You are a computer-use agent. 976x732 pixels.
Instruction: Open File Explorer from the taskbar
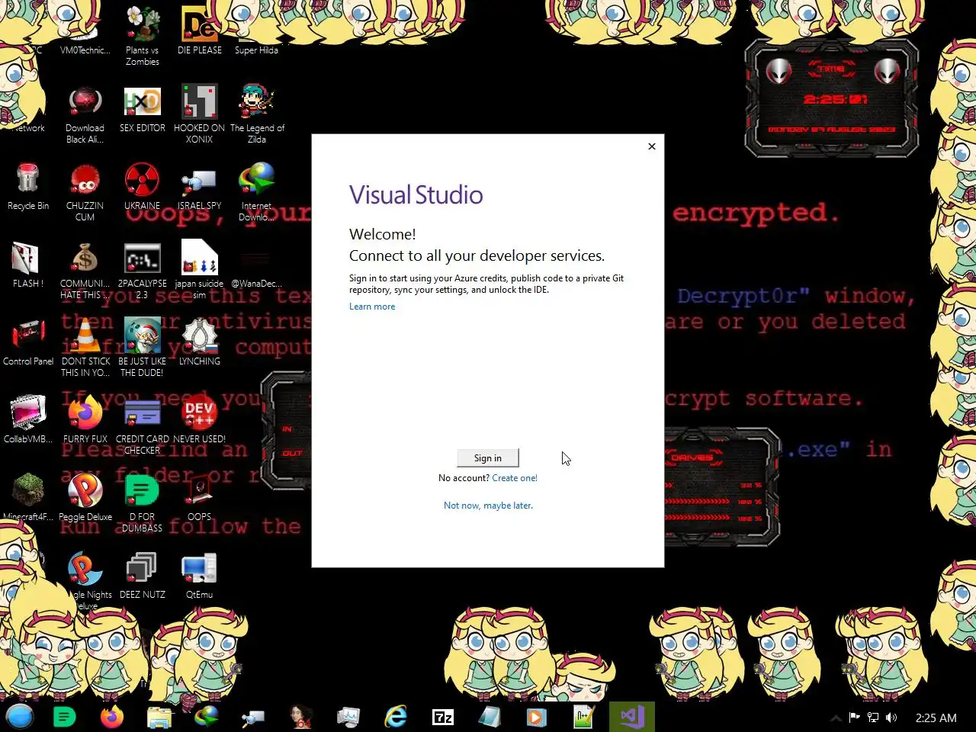[x=159, y=717]
